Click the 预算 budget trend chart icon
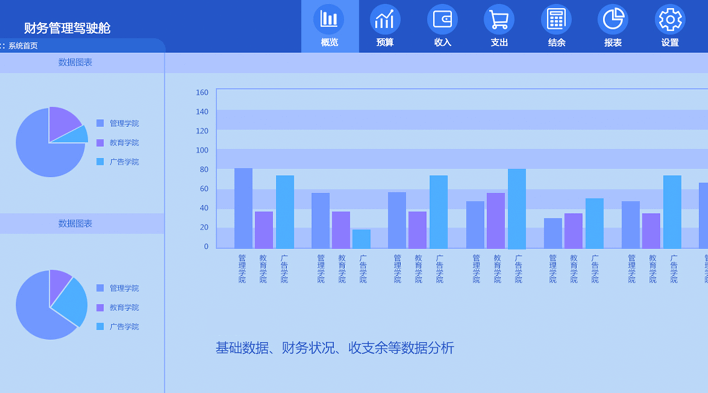This screenshot has height=393, width=708. coord(385,19)
